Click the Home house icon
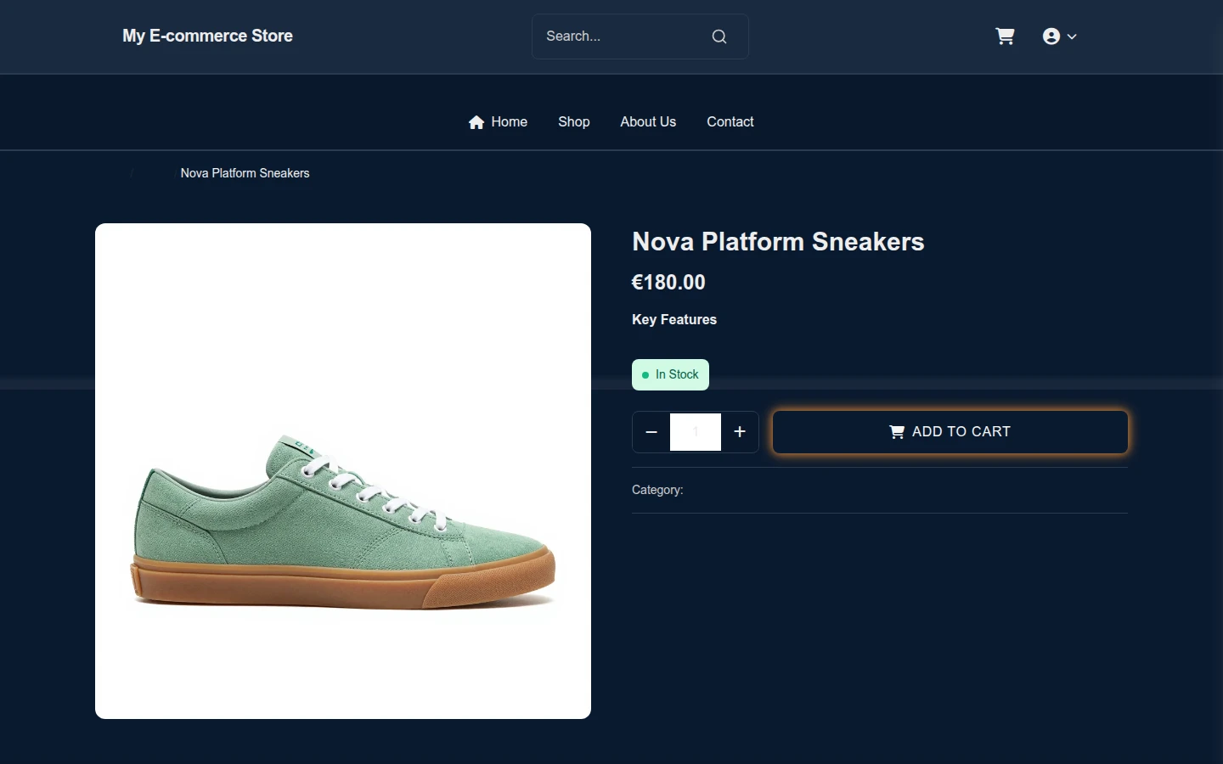1223x764 pixels. pyautogui.click(x=476, y=122)
